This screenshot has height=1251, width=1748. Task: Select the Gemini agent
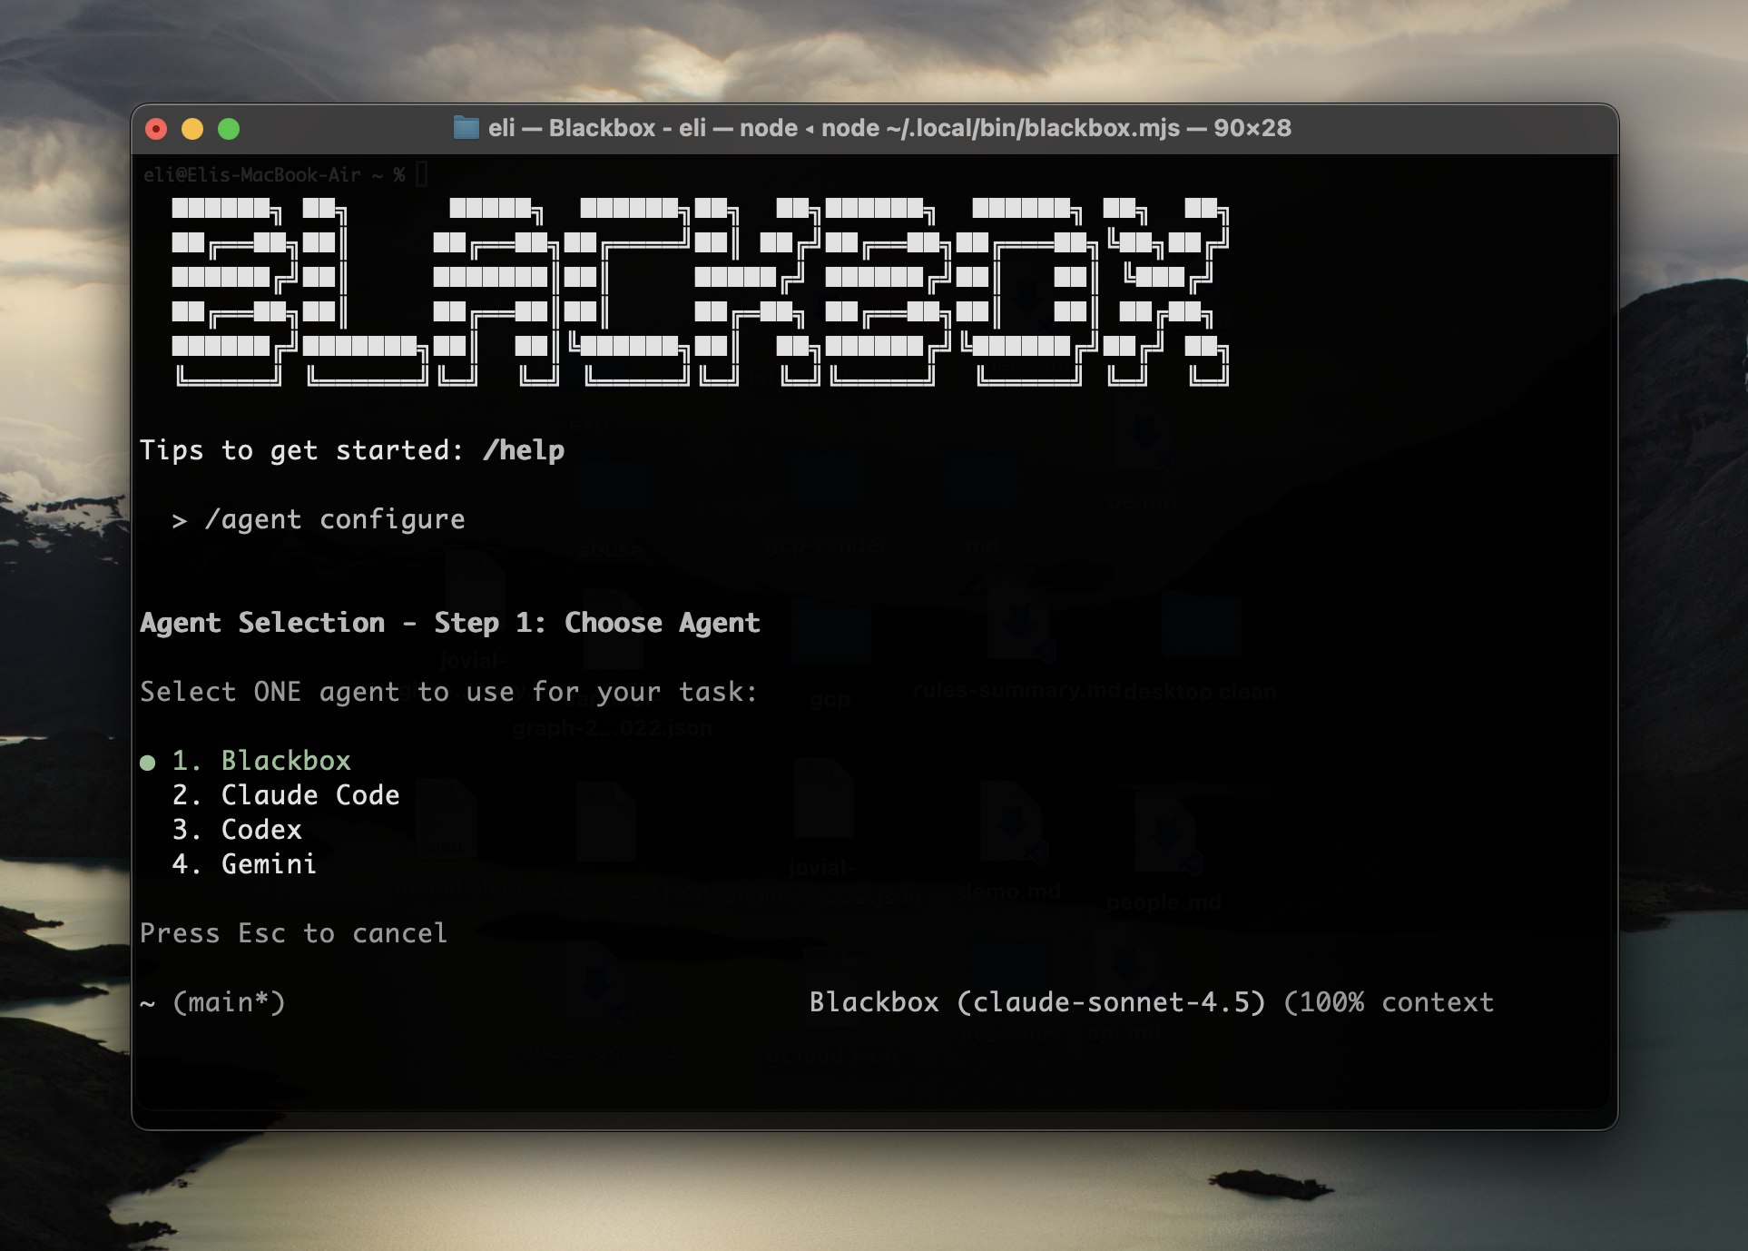point(268,863)
